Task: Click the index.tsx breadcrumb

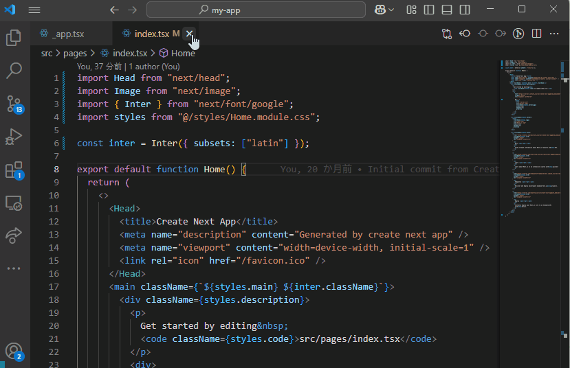Action: (130, 54)
